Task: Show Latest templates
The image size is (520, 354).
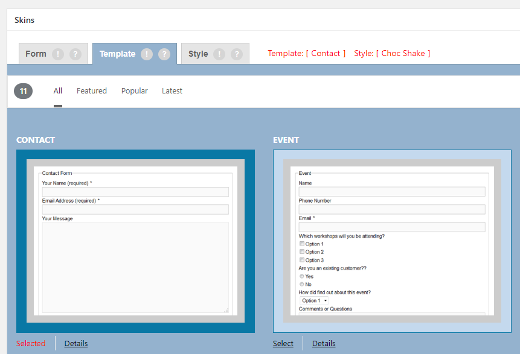Action: coord(172,91)
